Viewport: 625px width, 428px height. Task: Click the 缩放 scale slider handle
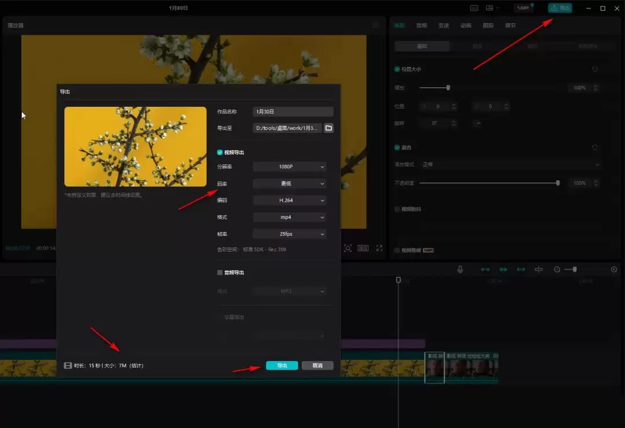[448, 88]
